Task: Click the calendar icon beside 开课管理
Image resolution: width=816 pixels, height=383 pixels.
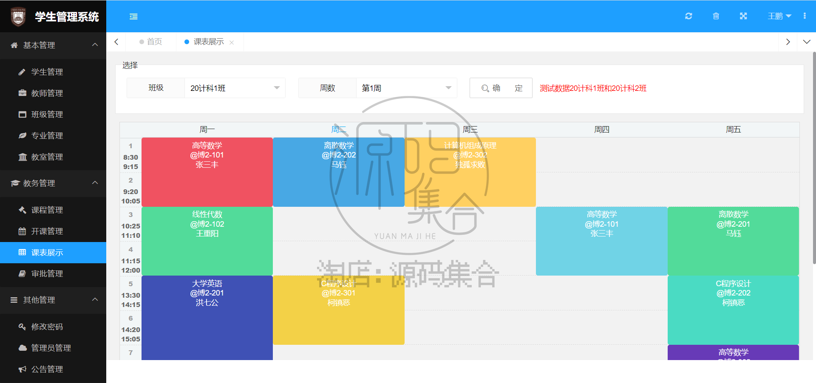Action: 22,231
